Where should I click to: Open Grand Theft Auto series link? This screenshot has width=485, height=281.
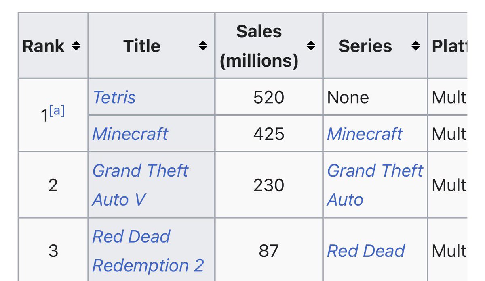click(x=375, y=185)
